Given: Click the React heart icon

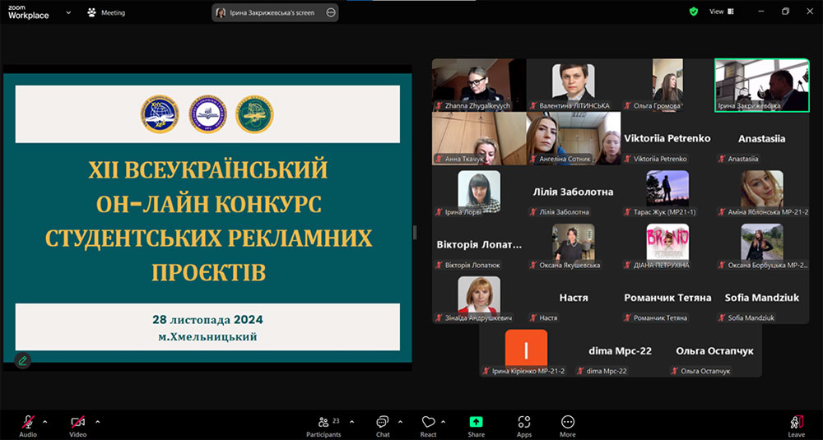Looking at the screenshot, I should [x=428, y=423].
